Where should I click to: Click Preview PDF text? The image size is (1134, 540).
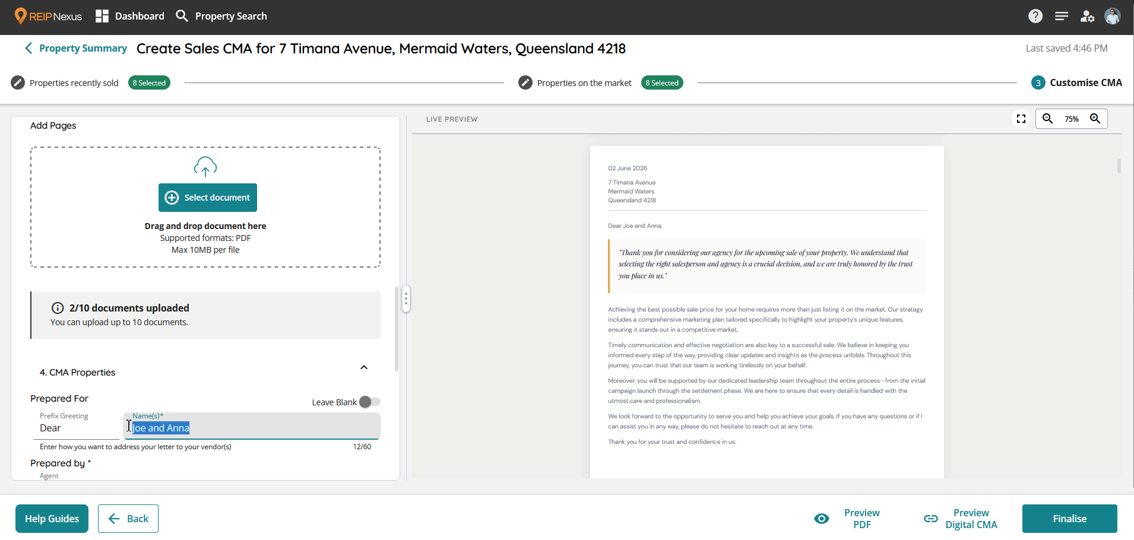tap(862, 519)
